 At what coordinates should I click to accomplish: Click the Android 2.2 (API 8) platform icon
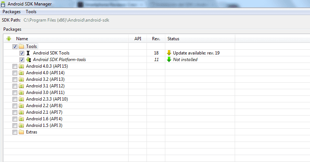21,106
